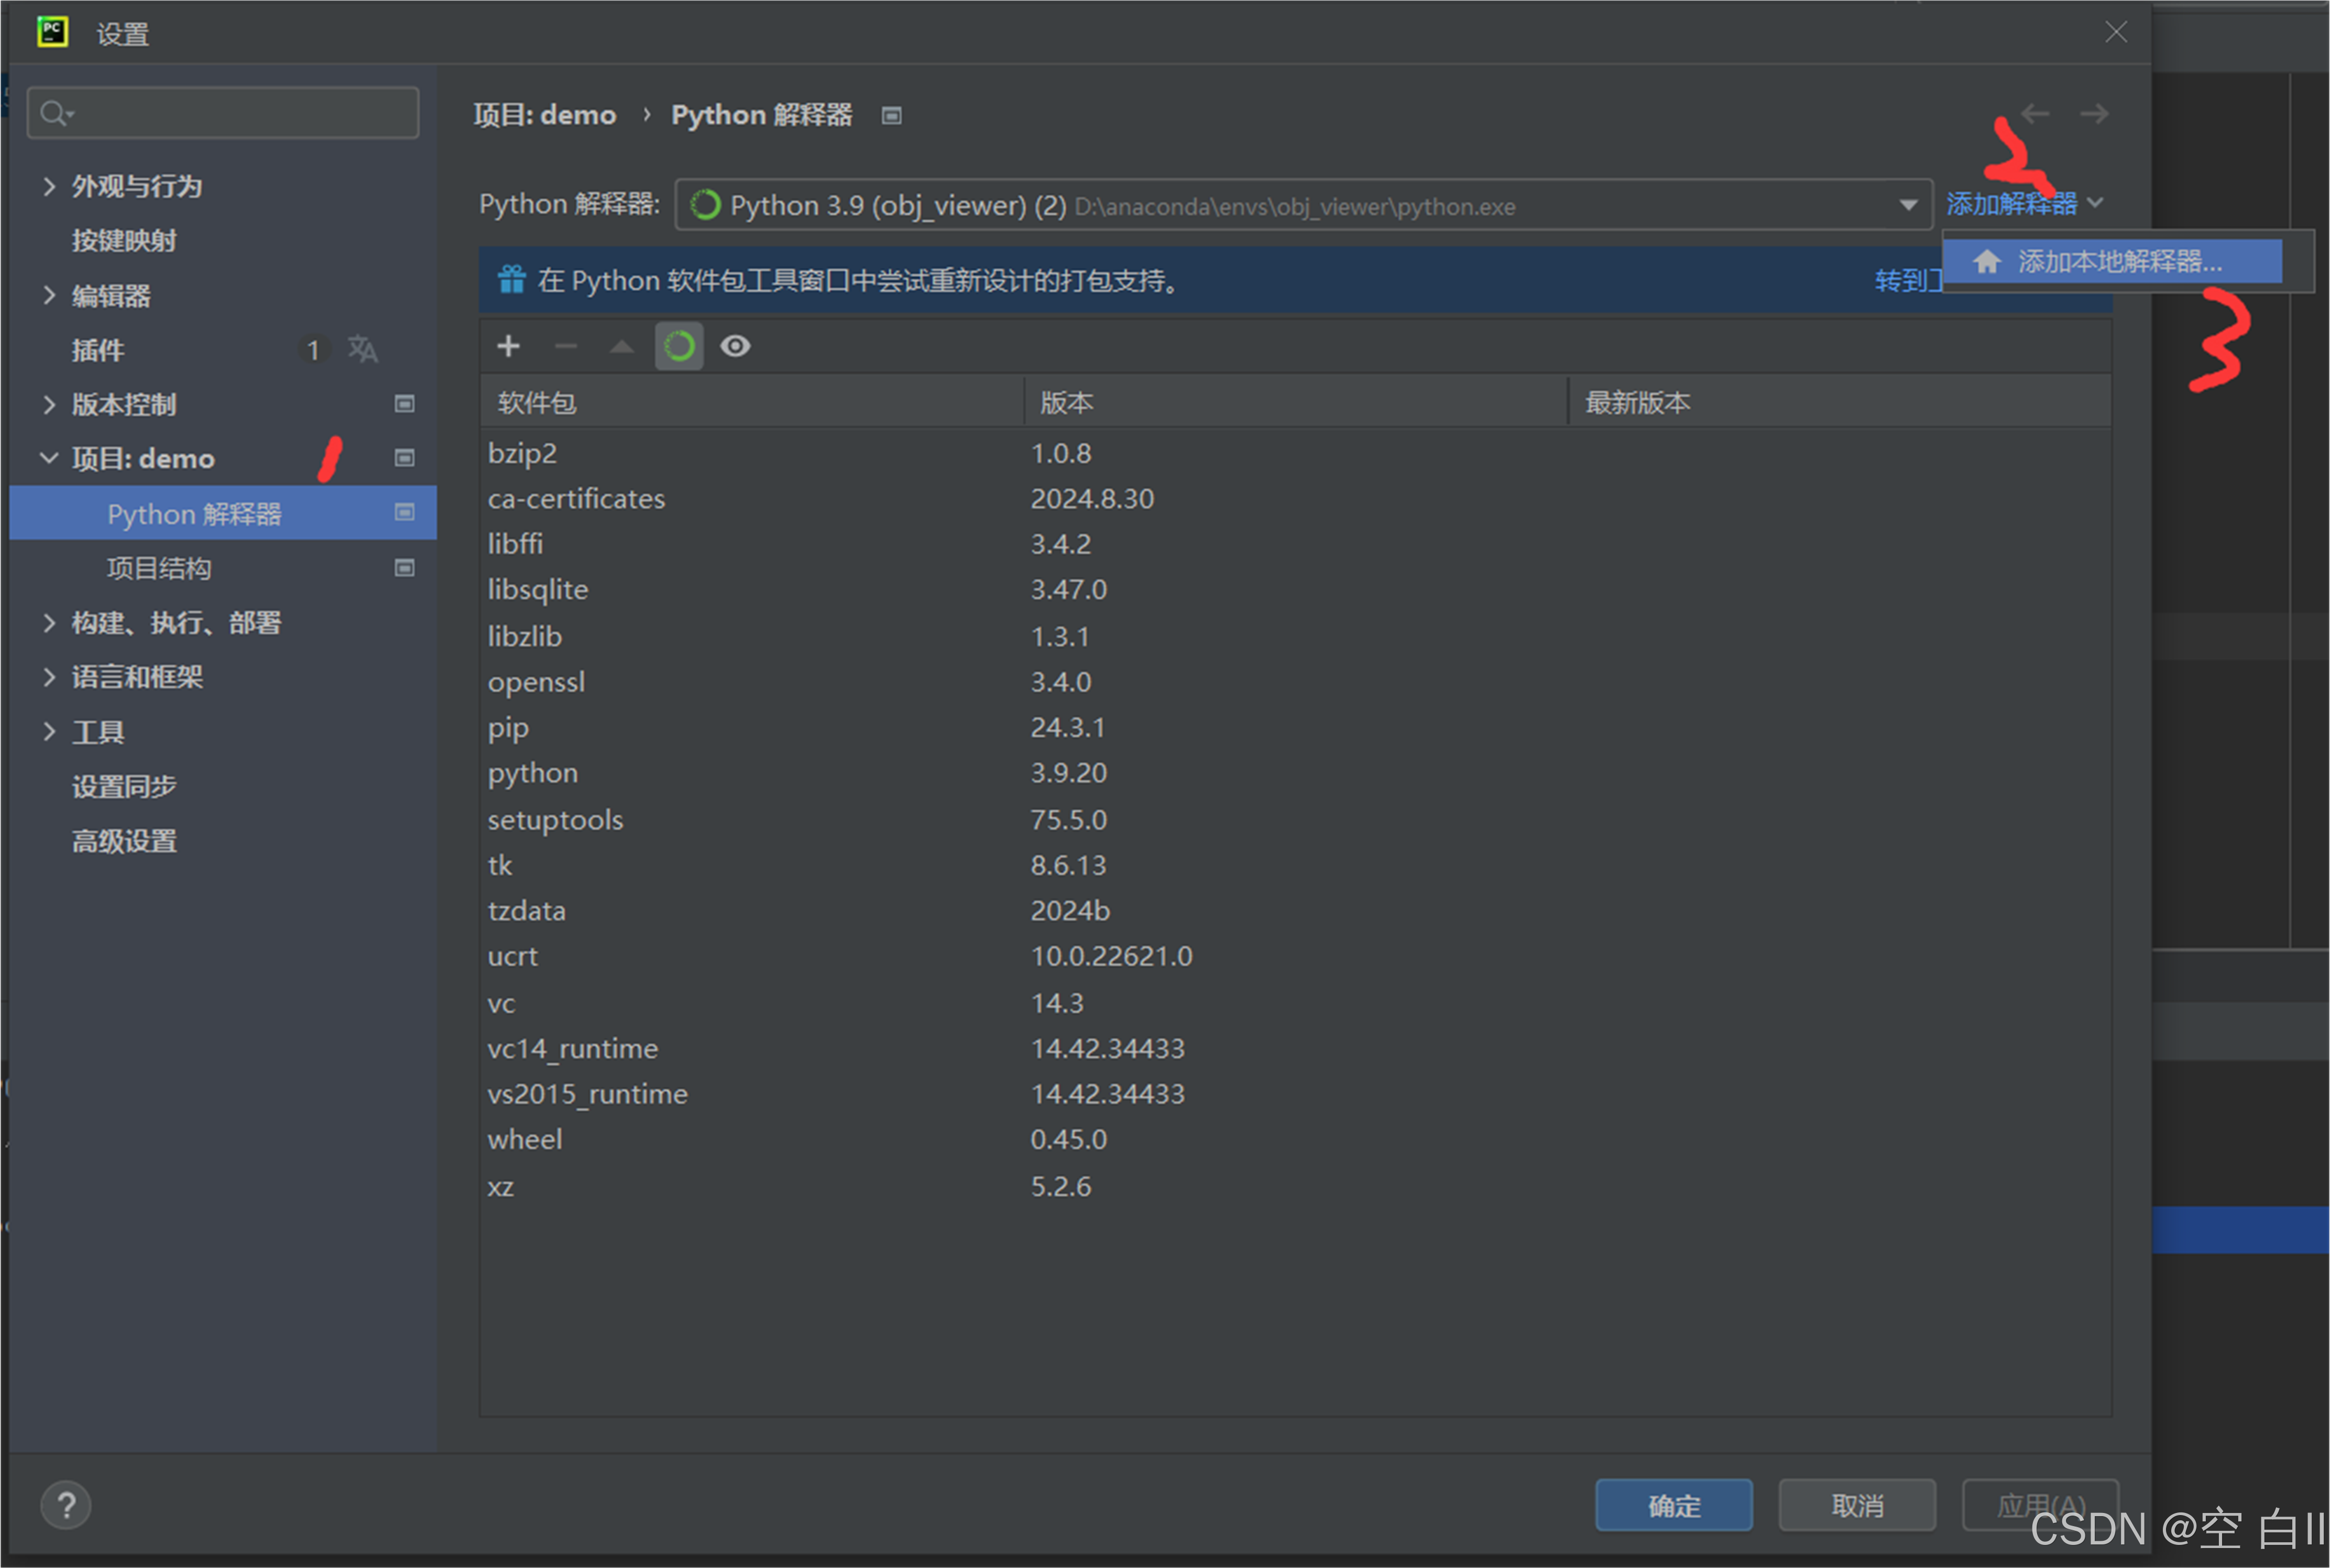Click the back navigation arrow
2330x1568 pixels.
point(2034,114)
